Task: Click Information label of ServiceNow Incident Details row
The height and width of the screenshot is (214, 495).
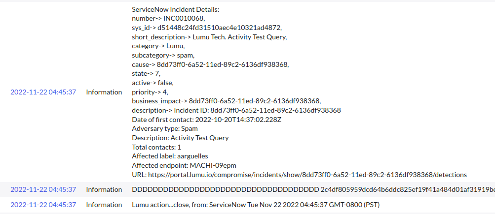Action: [x=104, y=92]
